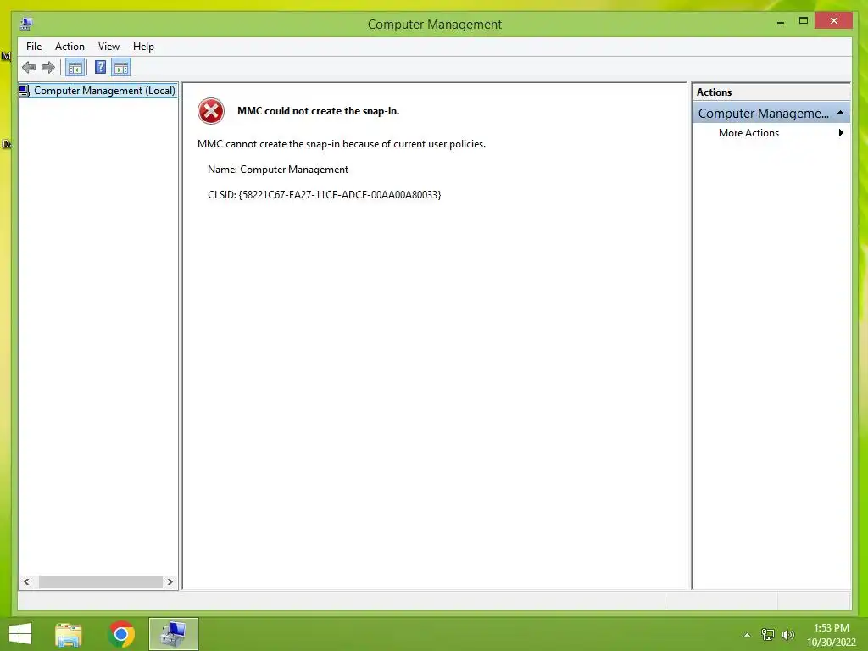Click the Forward arrow toolbar icon
The width and height of the screenshot is (868, 651).
click(x=48, y=68)
